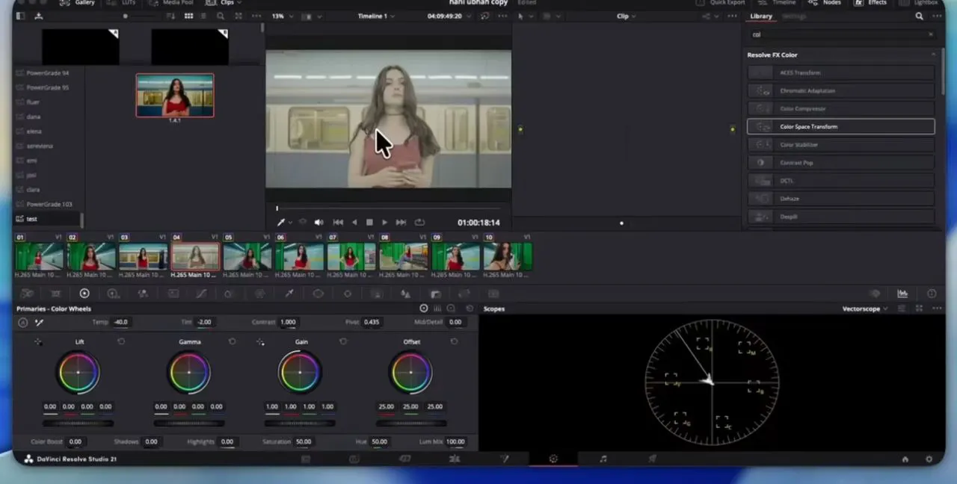Viewport: 957px width, 484px height.
Task: Click the Gamma master wheel slider
Action: click(x=188, y=423)
